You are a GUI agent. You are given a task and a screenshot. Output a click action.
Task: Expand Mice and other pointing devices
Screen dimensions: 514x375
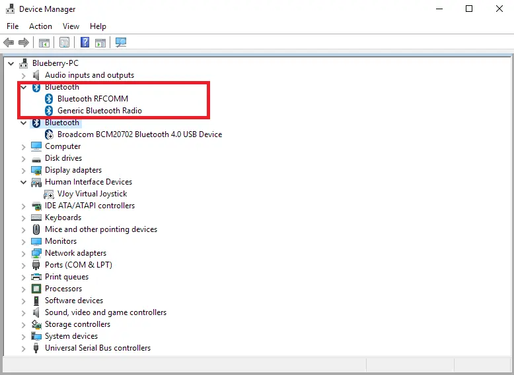pos(23,230)
